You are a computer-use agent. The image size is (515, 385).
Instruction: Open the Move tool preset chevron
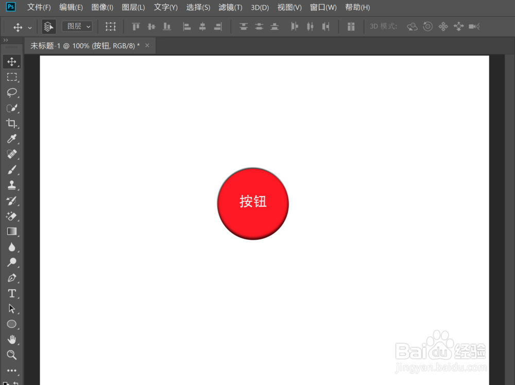(x=30, y=26)
